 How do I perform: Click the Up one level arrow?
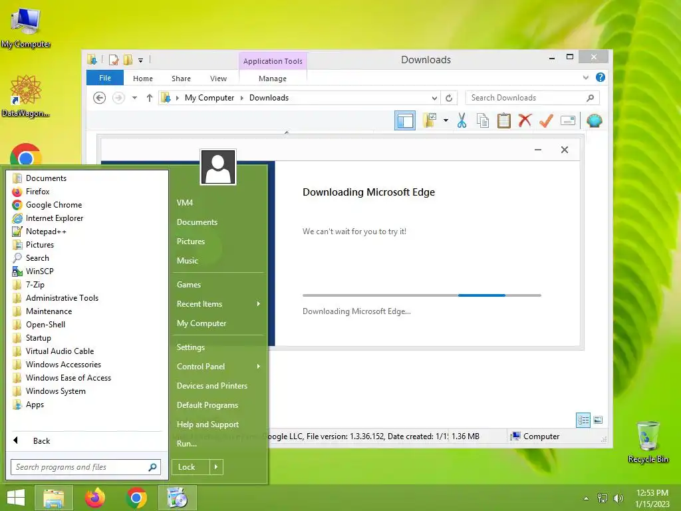[150, 98]
